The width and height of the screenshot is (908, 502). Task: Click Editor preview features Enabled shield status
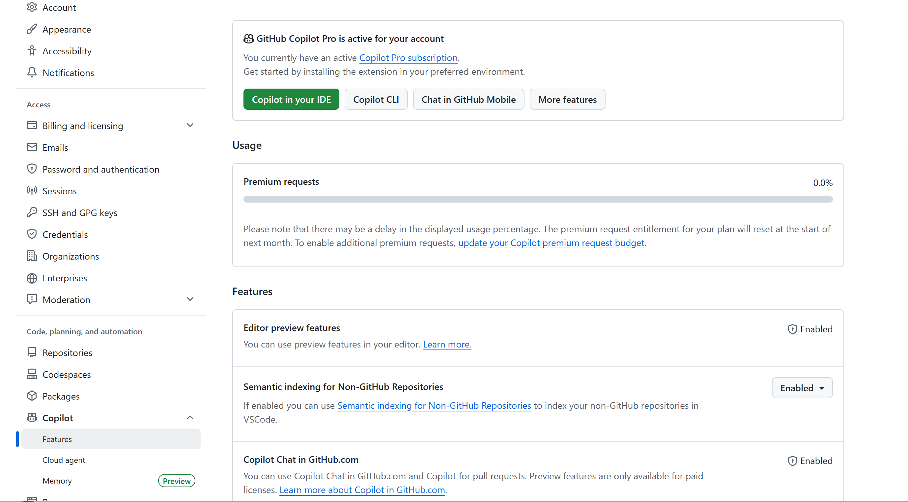(x=810, y=329)
